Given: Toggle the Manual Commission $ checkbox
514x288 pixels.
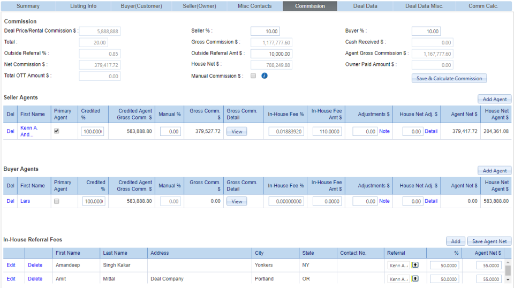Looking at the screenshot, I should pyautogui.click(x=253, y=75).
